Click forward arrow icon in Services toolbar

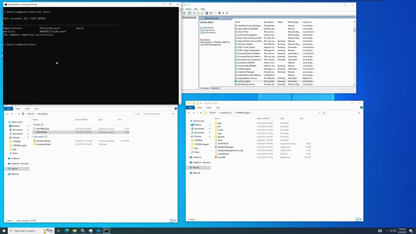(x=184, y=13)
